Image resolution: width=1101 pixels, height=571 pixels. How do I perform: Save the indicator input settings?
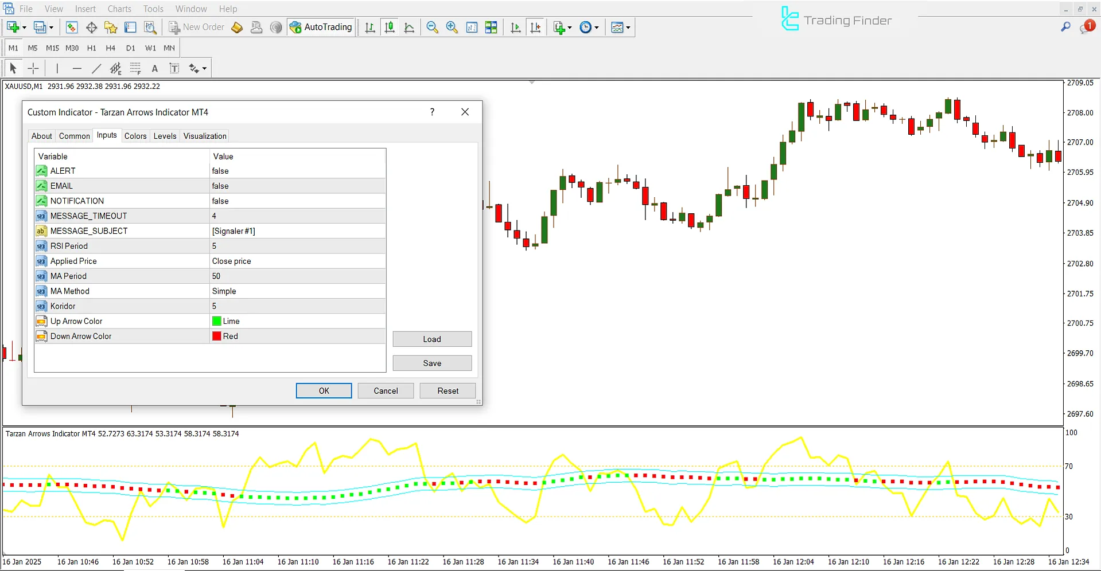[x=432, y=363]
